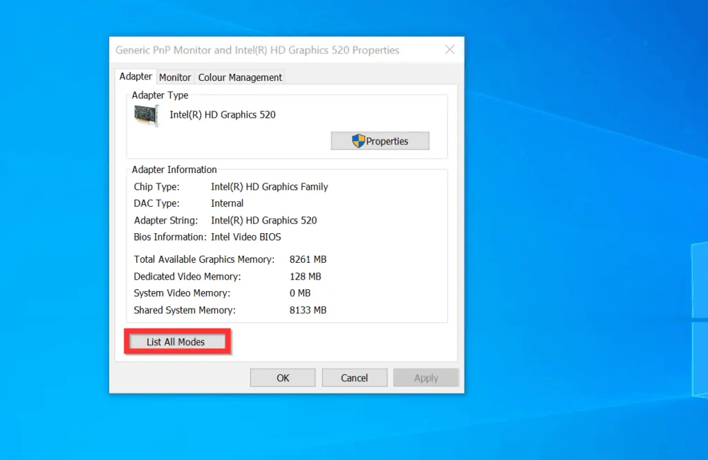This screenshot has height=460, width=708.
Task: Click the greyed-out Apply button
Action: click(x=426, y=377)
